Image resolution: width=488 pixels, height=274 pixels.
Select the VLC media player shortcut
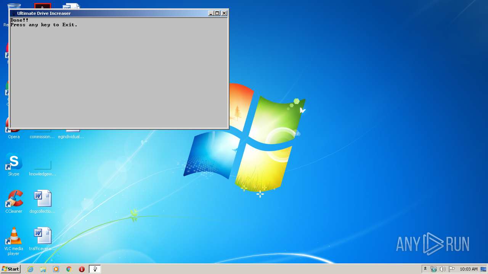(14, 241)
